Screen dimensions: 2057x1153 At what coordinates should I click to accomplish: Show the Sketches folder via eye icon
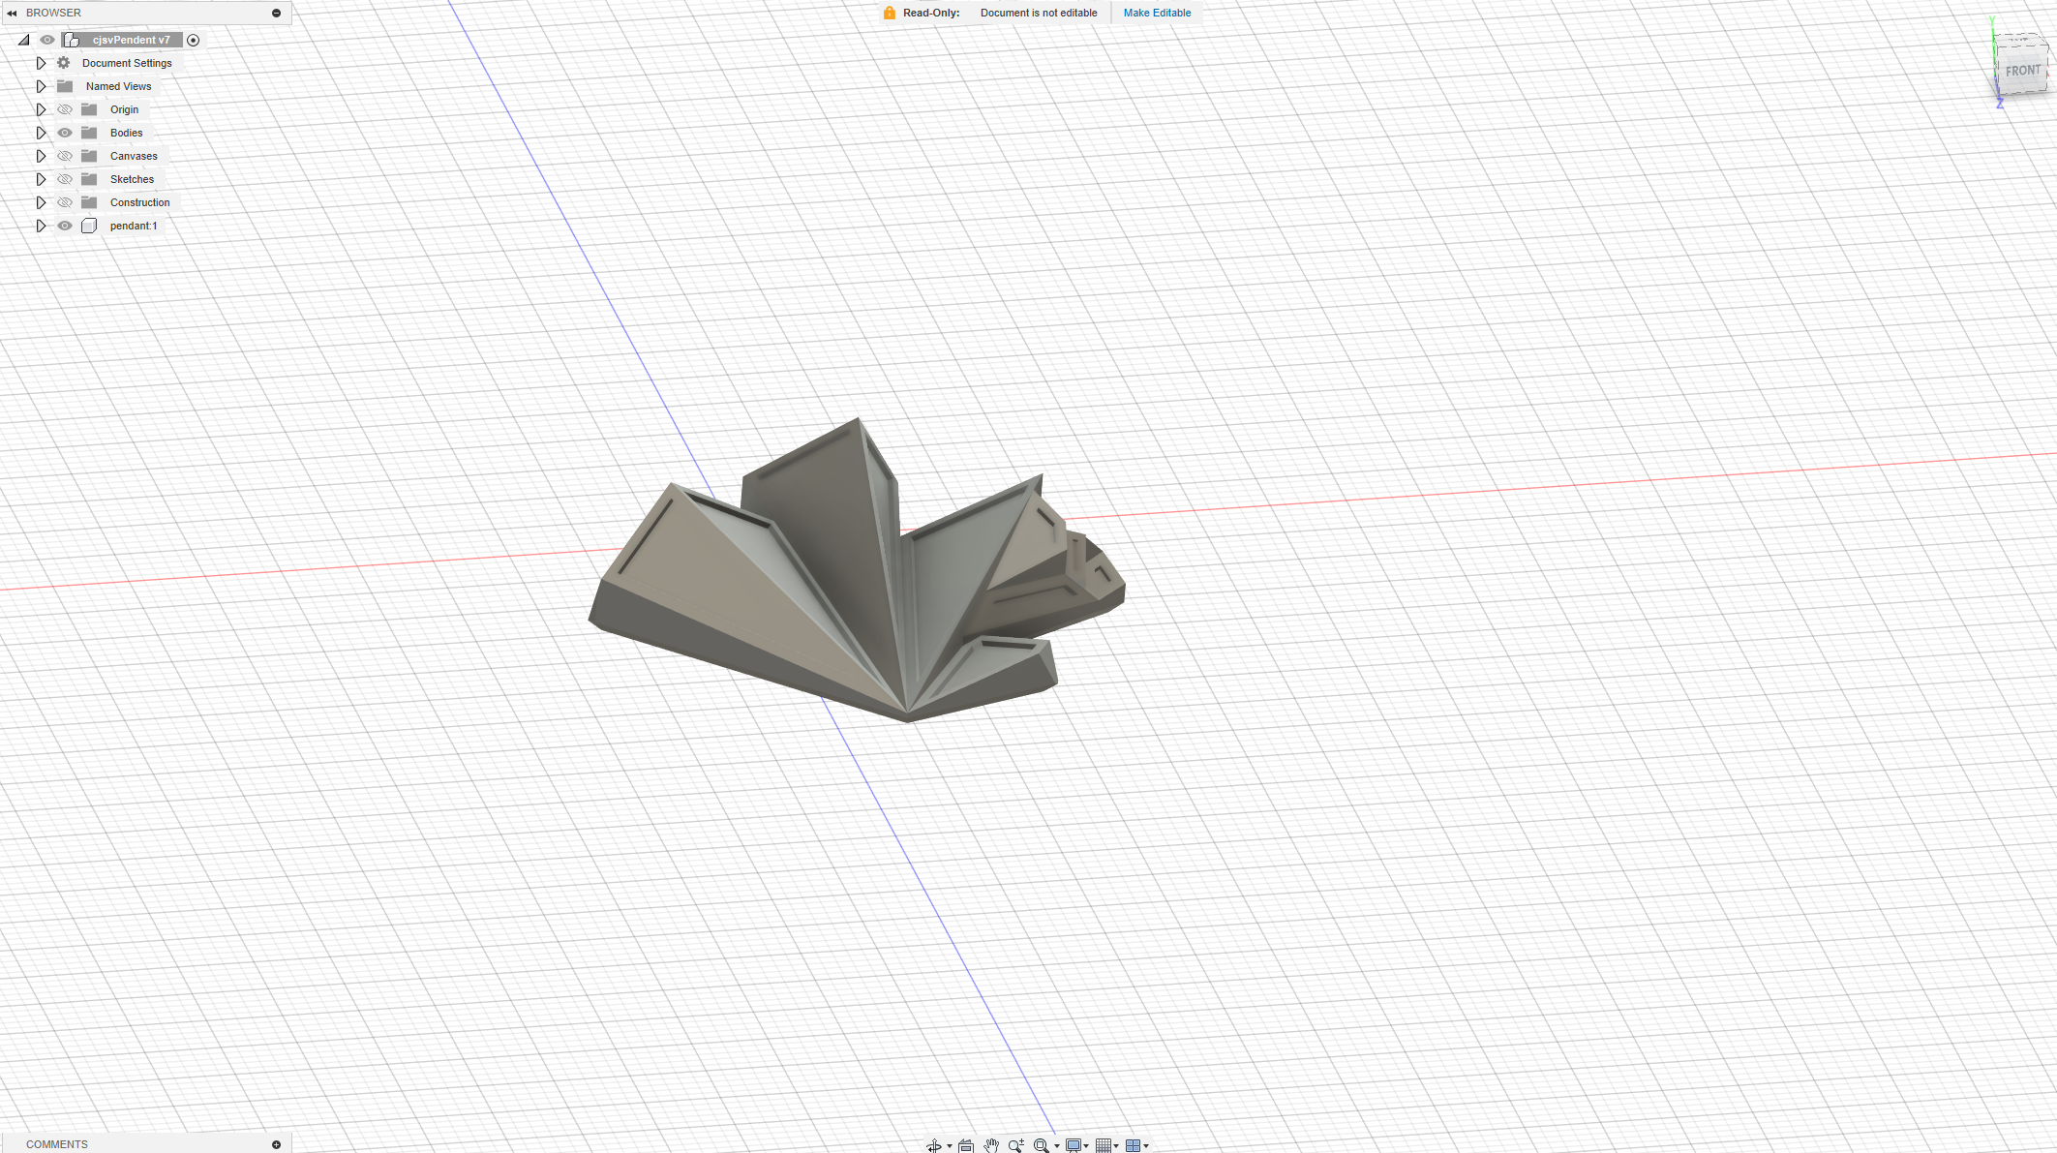click(65, 179)
